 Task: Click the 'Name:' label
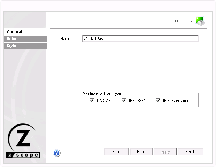pos(65,39)
